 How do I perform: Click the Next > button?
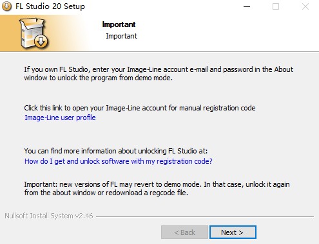point(233,232)
